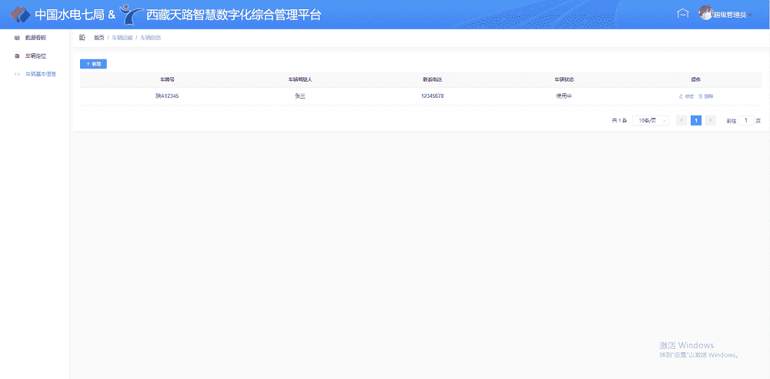Viewport: 770px width, 379px height.
Task: Click 修改 to edit vehicle 陕A12345
Action: [686, 96]
